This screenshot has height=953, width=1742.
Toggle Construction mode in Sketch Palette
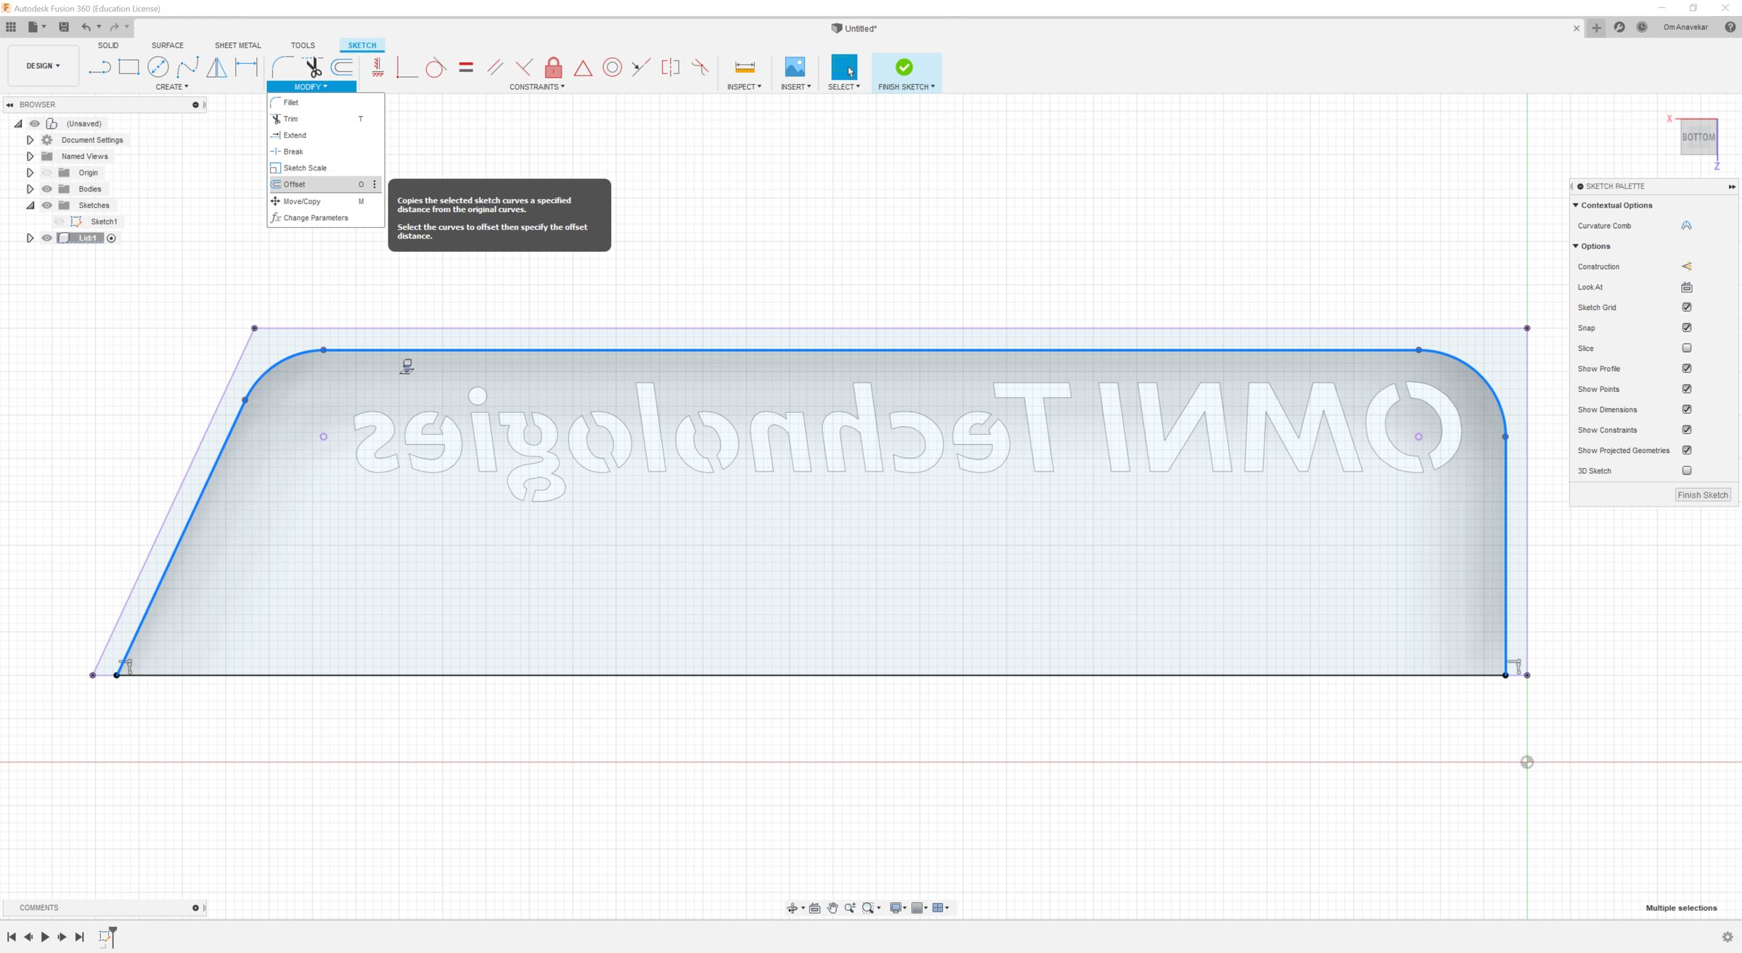click(x=1687, y=266)
